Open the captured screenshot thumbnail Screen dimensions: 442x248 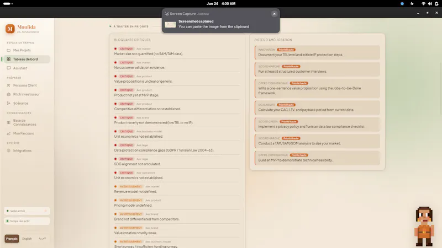[x=170, y=24]
